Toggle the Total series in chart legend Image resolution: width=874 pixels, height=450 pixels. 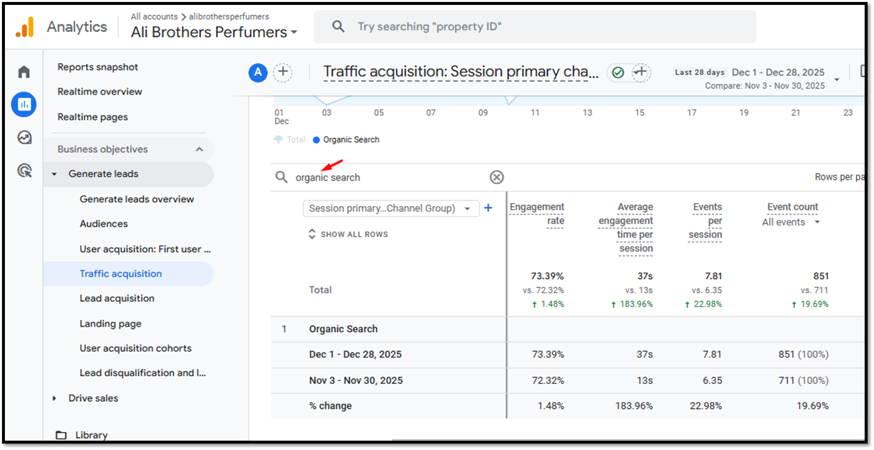pos(290,140)
